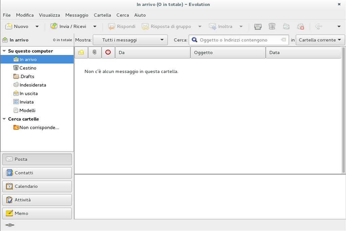The width and height of the screenshot is (346, 231).
Task: Click the trash can delete icon in the toolbar
Action: click(272, 26)
